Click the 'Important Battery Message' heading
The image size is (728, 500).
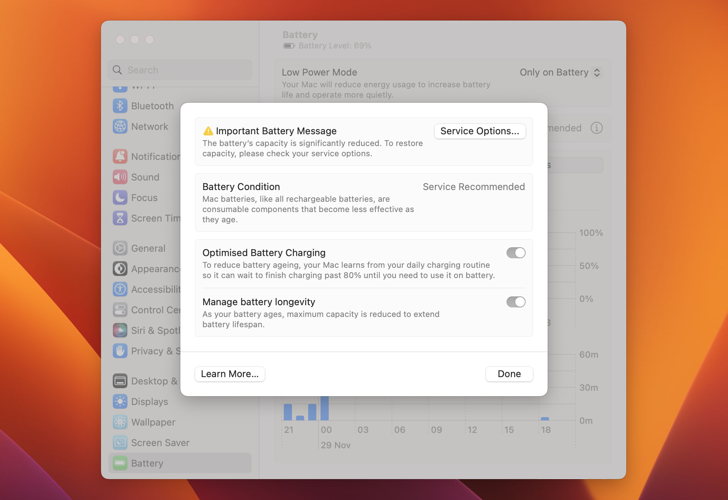pyautogui.click(x=276, y=131)
